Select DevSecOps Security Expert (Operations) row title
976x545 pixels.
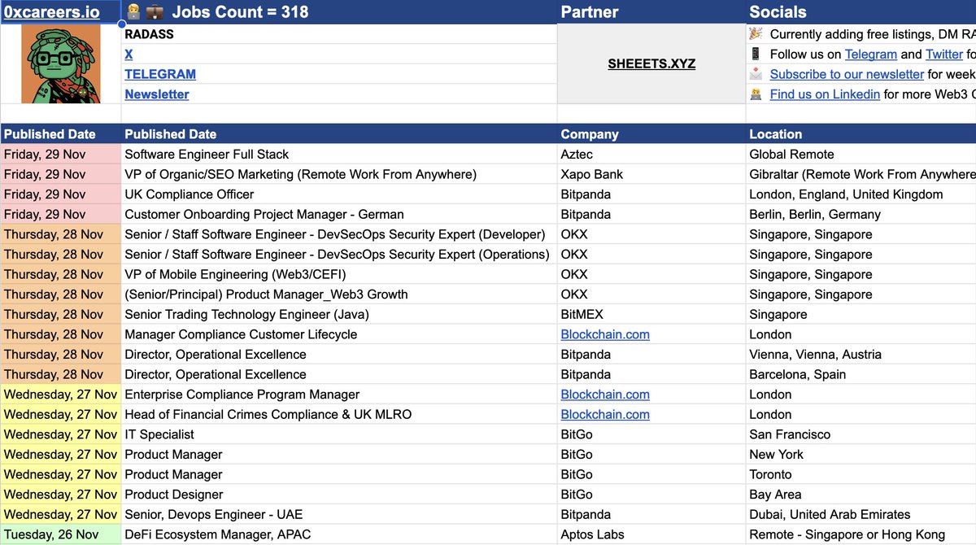pos(339,255)
